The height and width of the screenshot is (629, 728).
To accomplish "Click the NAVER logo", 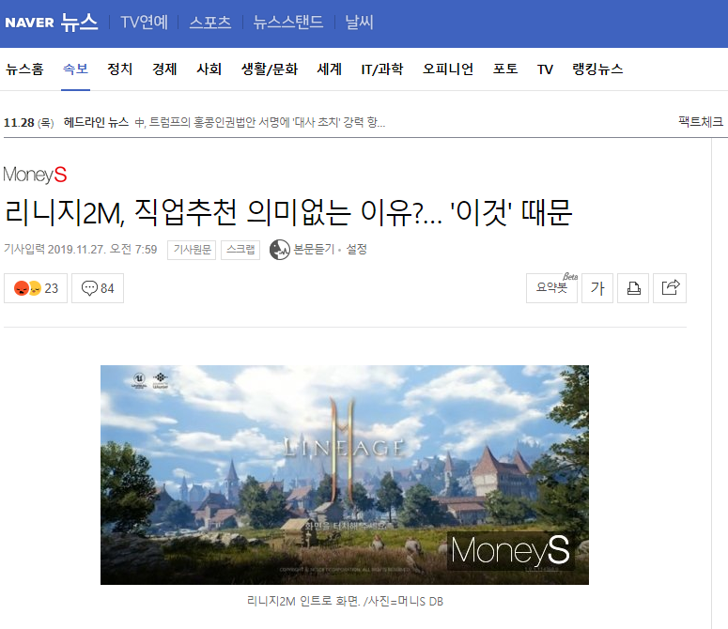I will (x=29, y=23).
